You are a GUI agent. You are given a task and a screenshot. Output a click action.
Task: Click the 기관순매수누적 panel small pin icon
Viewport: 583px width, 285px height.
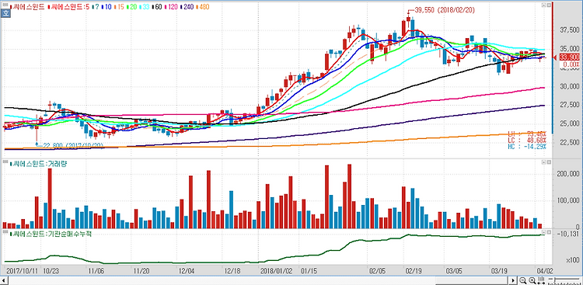pyautogui.click(x=543, y=233)
